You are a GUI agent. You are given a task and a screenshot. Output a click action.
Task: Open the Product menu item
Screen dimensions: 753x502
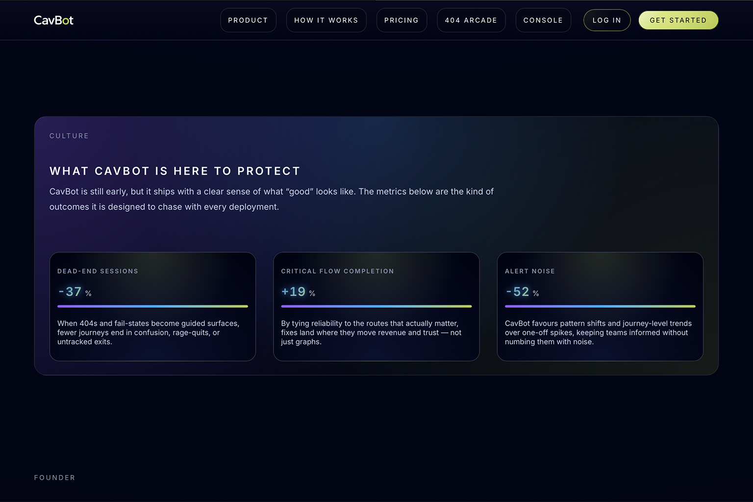248,20
